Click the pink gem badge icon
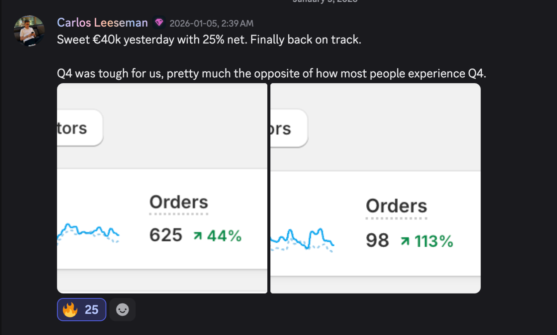The image size is (557, 335). pyautogui.click(x=159, y=22)
